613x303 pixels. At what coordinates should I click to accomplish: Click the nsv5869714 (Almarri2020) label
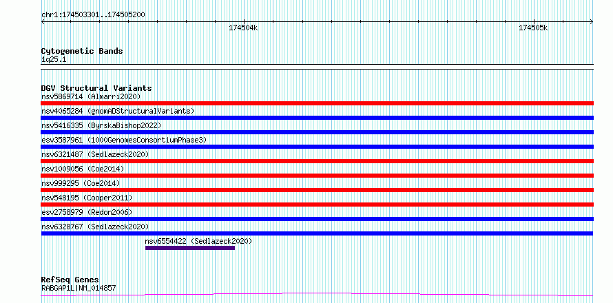(91, 96)
